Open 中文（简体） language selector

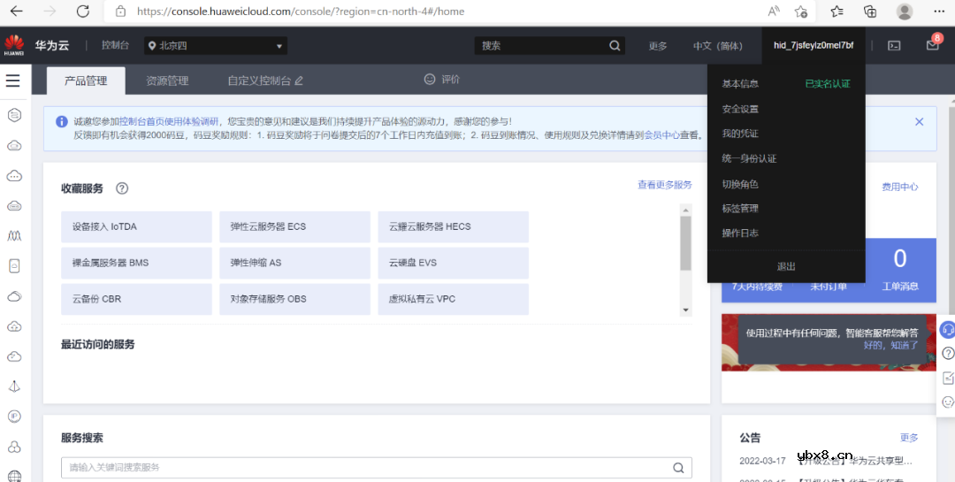[718, 46]
